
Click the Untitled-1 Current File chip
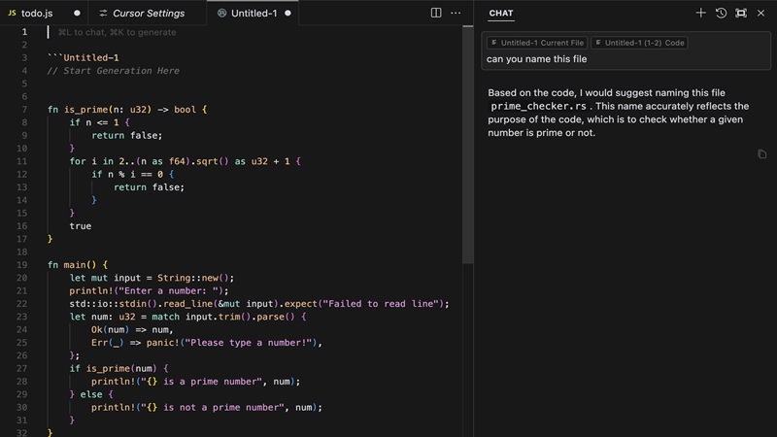point(537,43)
